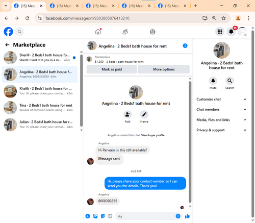This screenshot has width=255, height=223.
Task: Expand Media, files and links section
Action: click(221, 120)
